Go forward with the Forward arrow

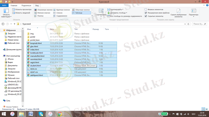point(8,24)
